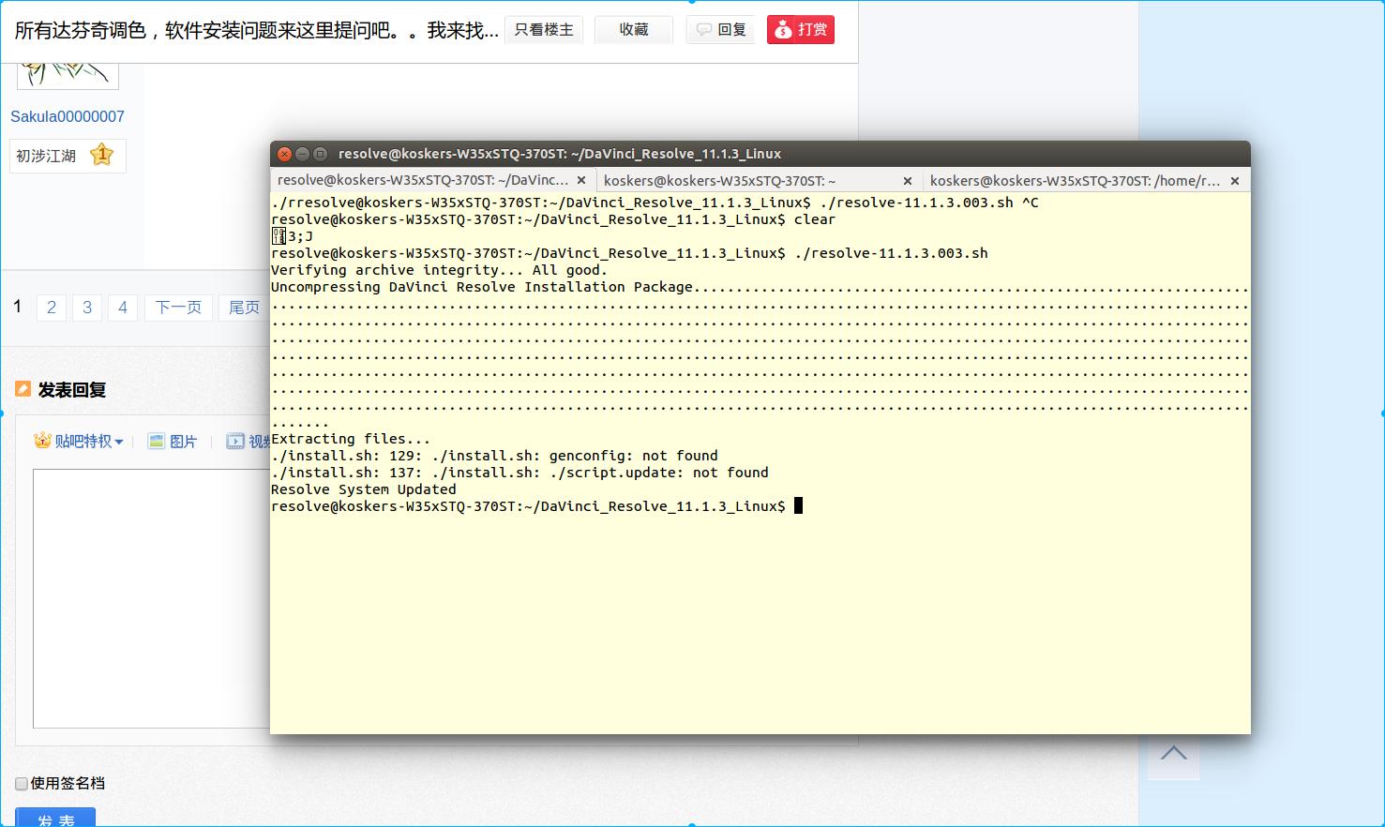Click the 'Verifying archive integrity... All good.' line
Viewport: 1385px width, 827px height.
439,270
